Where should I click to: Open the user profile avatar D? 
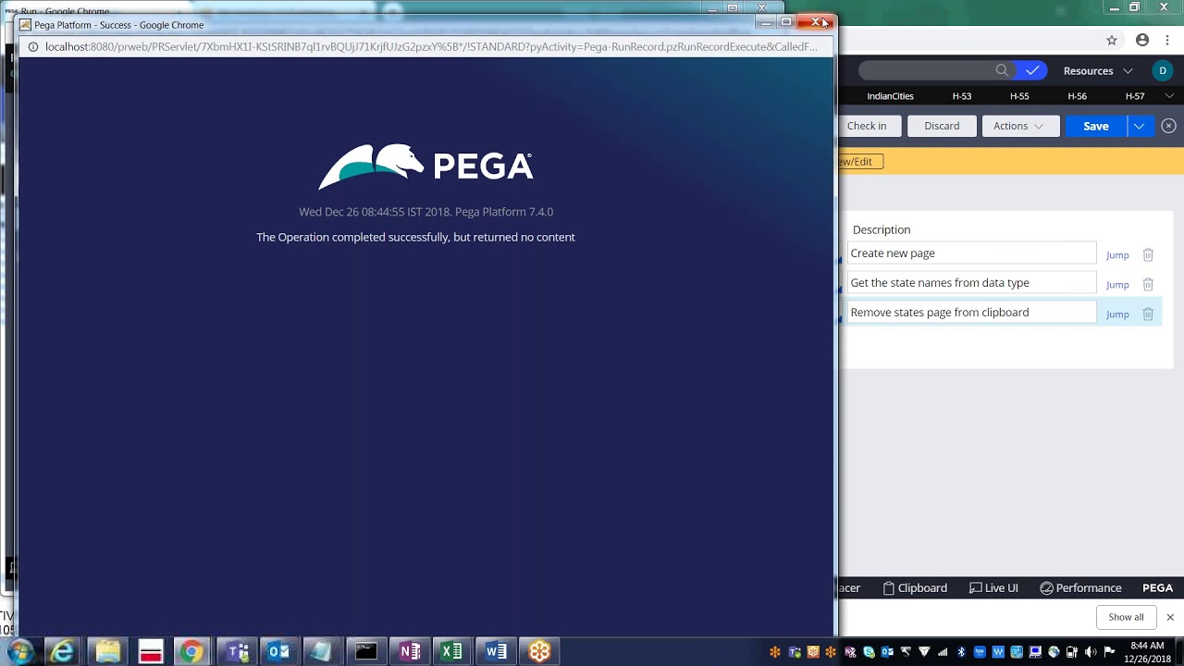1163,70
